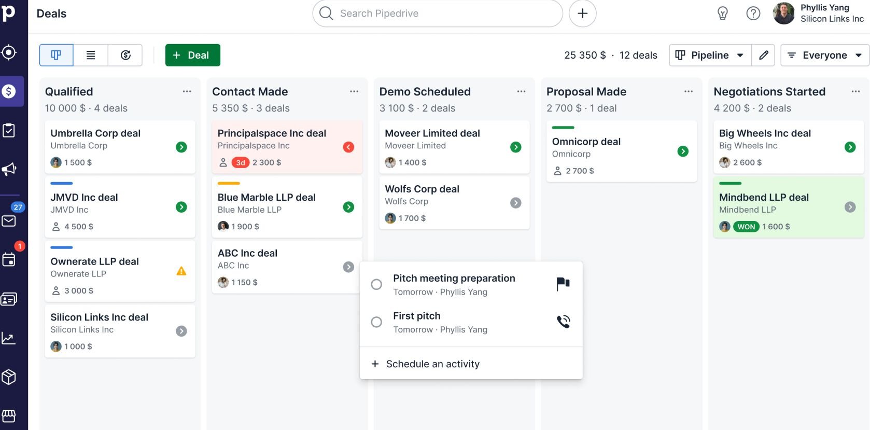Click yellow label on Blue Marble LLP deal
The height and width of the screenshot is (430, 870).
coord(229,183)
